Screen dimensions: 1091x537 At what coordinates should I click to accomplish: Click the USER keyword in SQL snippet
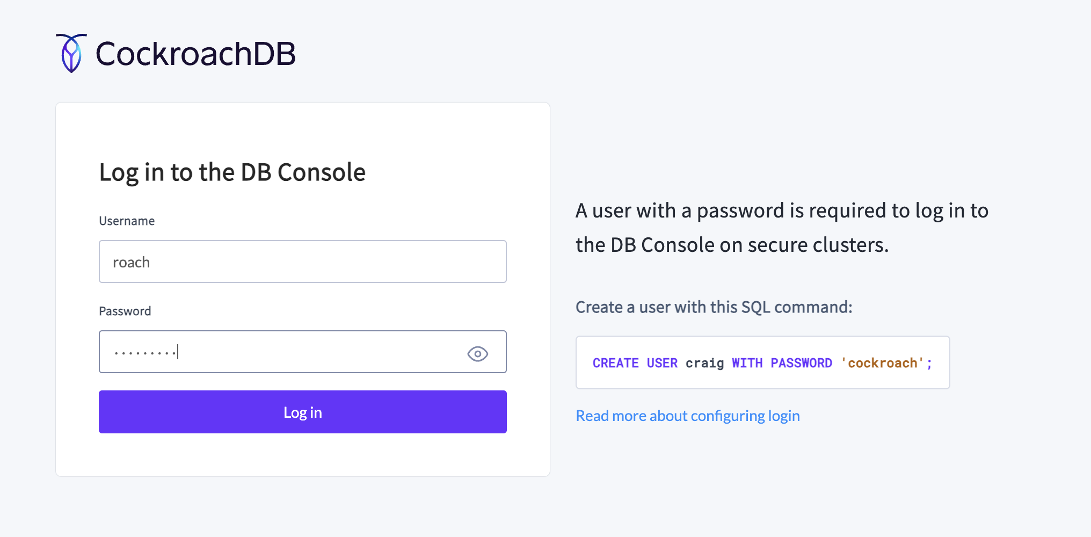662,363
